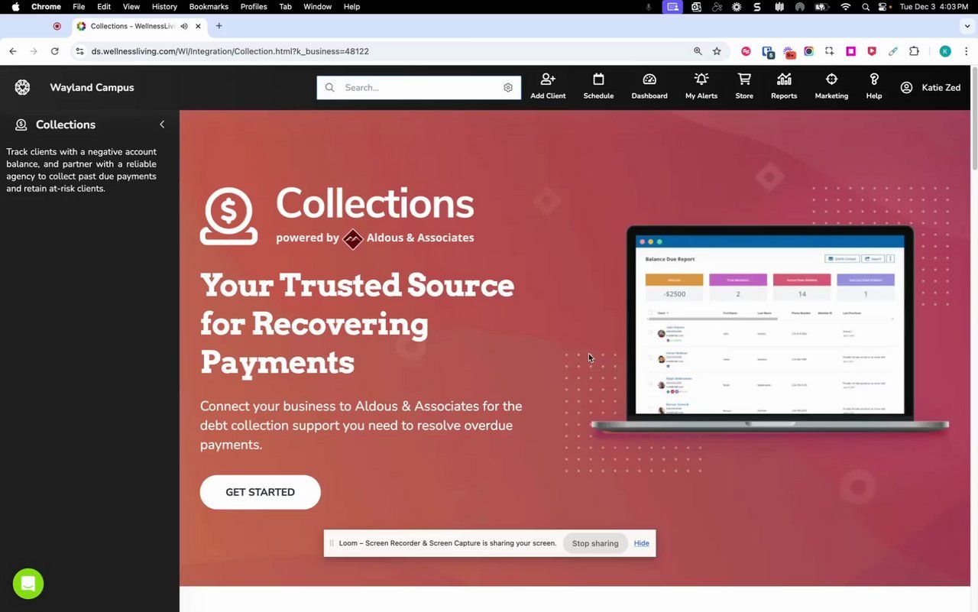Open the History menu in menu bar
This screenshot has height=612, width=978.
[164, 7]
